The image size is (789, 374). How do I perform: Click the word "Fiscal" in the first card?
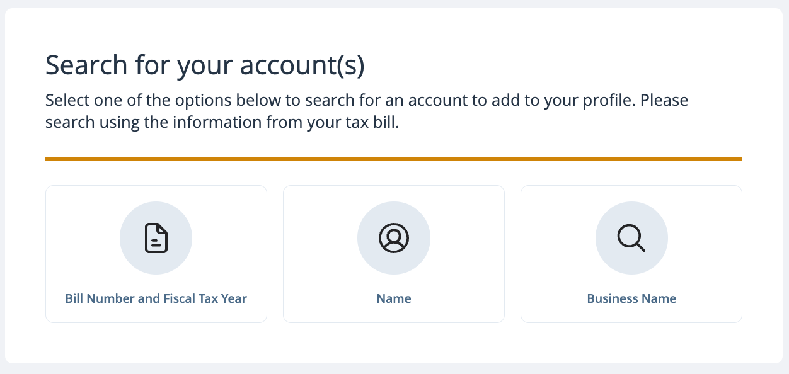tap(178, 298)
